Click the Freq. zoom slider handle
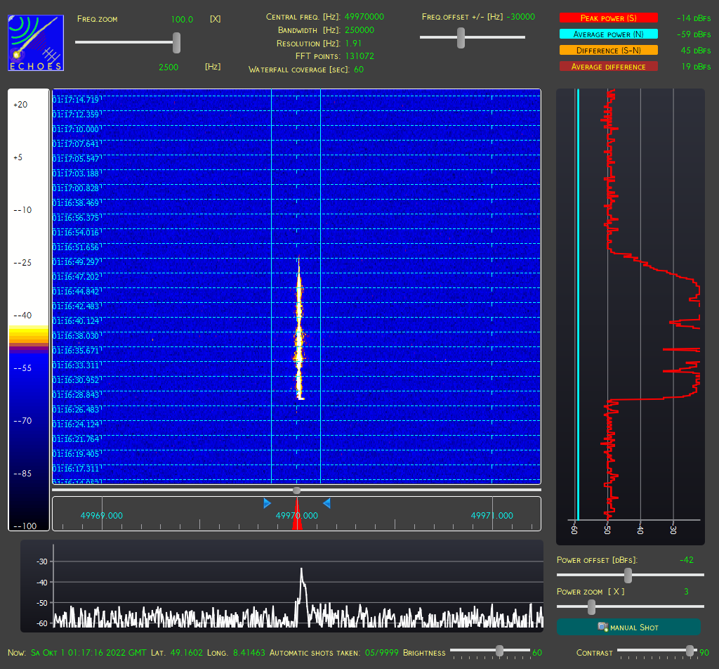Viewport: 719px width, 669px height. tap(176, 43)
